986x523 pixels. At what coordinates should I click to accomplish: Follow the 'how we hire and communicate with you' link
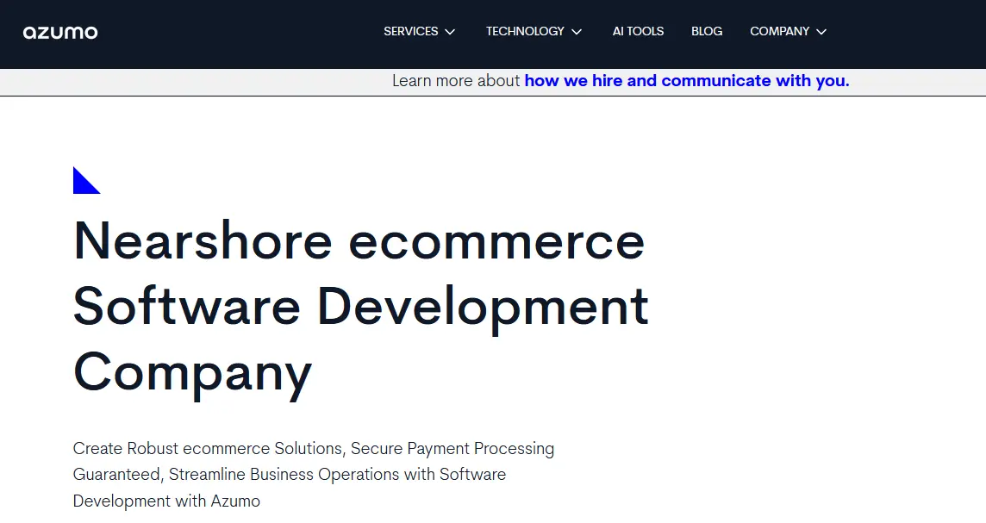(x=687, y=81)
